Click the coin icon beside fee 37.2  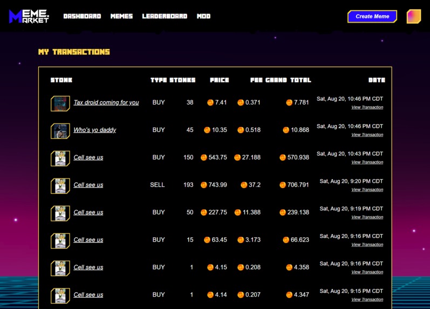(x=244, y=185)
